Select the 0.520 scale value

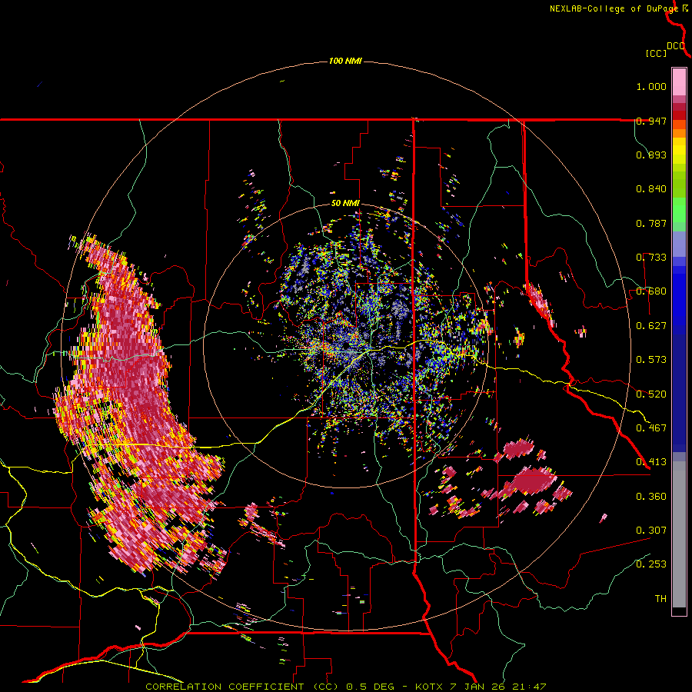(651, 394)
